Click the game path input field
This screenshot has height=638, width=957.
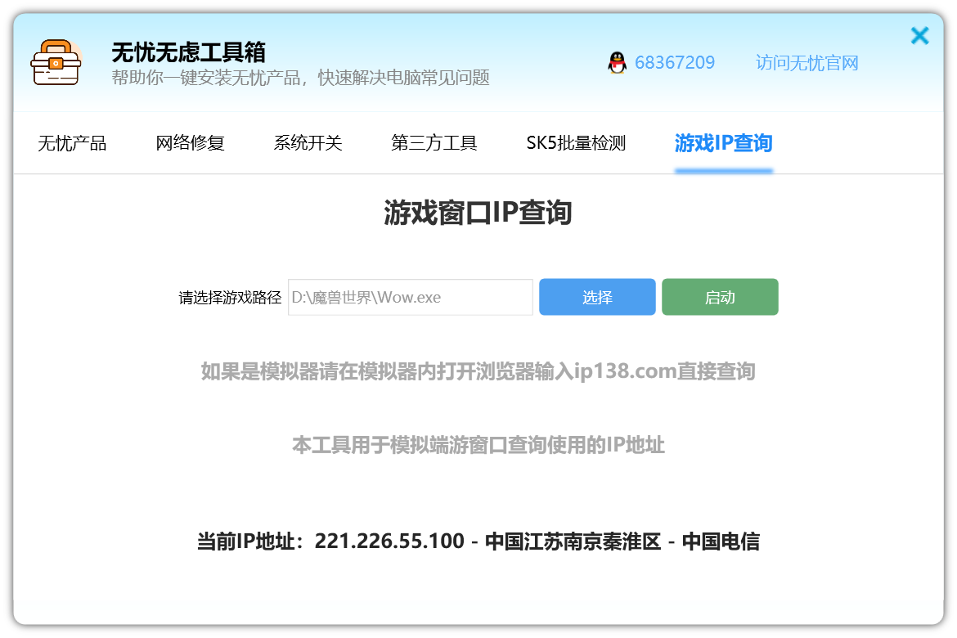pyautogui.click(x=410, y=297)
